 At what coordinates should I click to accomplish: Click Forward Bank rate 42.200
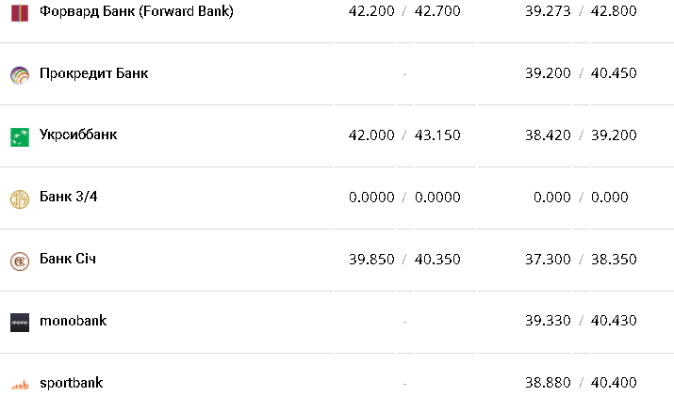point(371,11)
